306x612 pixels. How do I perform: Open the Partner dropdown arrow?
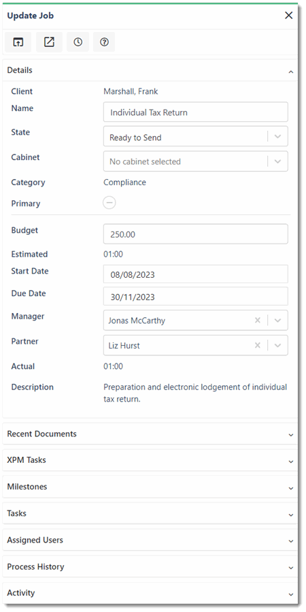pos(278,345)
